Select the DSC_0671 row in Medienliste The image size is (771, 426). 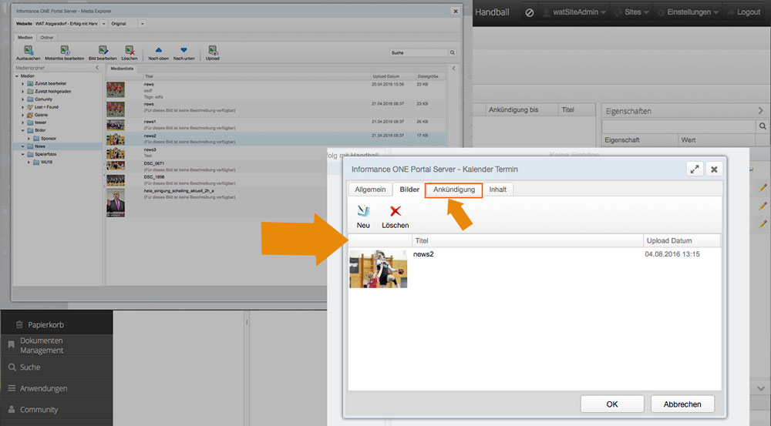pos(276,166)
